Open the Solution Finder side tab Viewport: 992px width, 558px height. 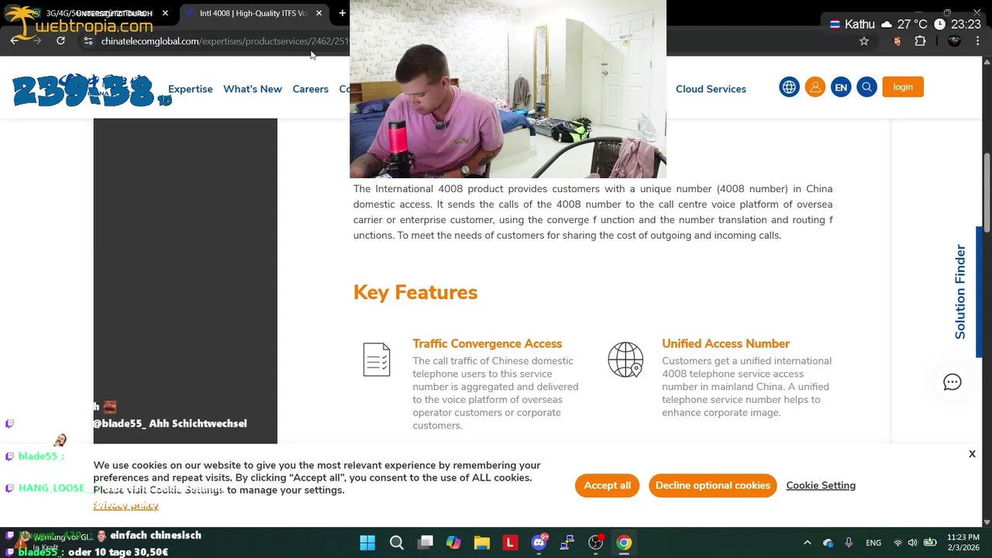point(960,292)
